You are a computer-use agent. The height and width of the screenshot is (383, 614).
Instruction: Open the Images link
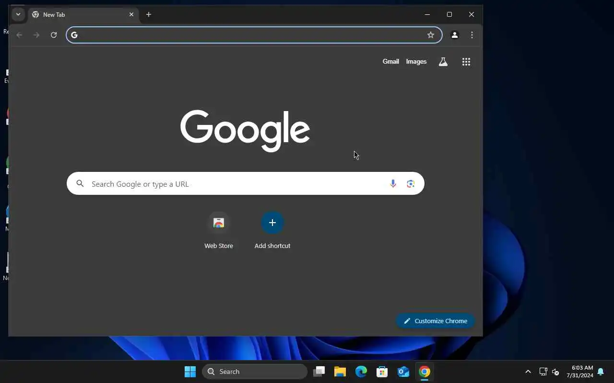(416, 62)
